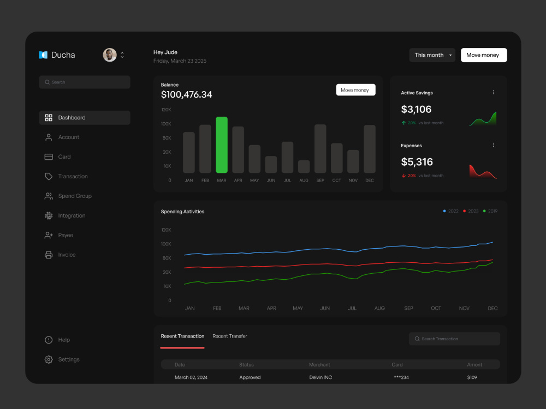This screenshot has width=546, height=409.
Task: Click the $109 amount cell
Action: point(472,377)
